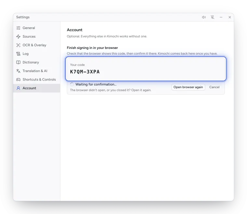The width and height of the screenshot is (247, 214).
Task: Click the Your code label
Action: (77, 65)
